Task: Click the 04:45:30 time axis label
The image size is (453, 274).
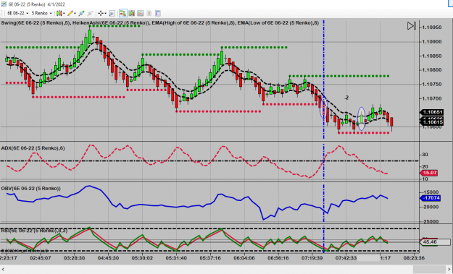Action: (108, 258)
